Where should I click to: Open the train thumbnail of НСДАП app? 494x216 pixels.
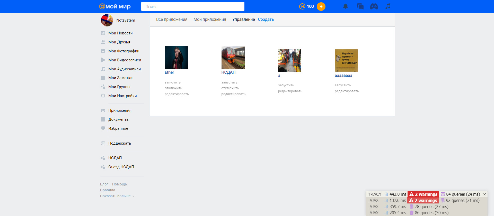(233, 58)
